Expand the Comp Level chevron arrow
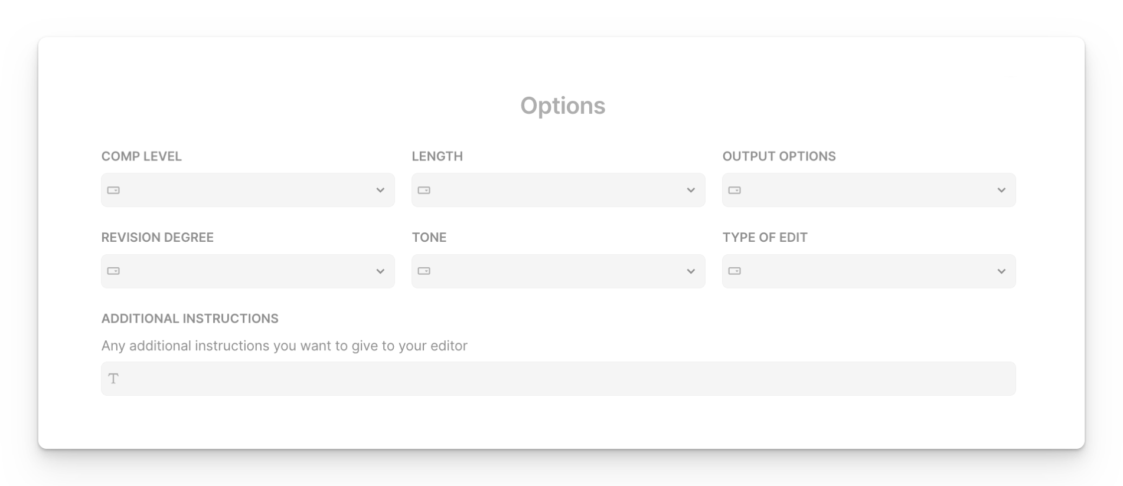 tap(380, 190)
